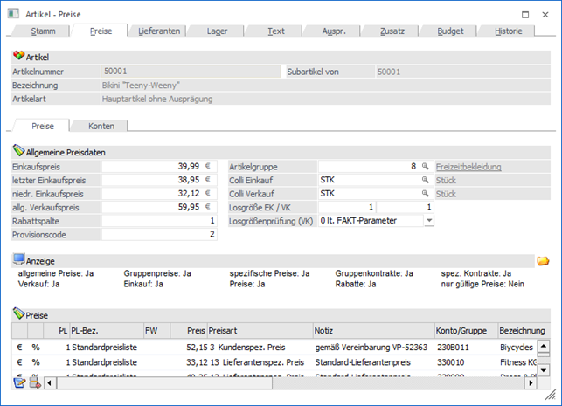Open the Losgrößenprüfung (VK) dropdown
562x406 pixels.
tap(428, 221)
